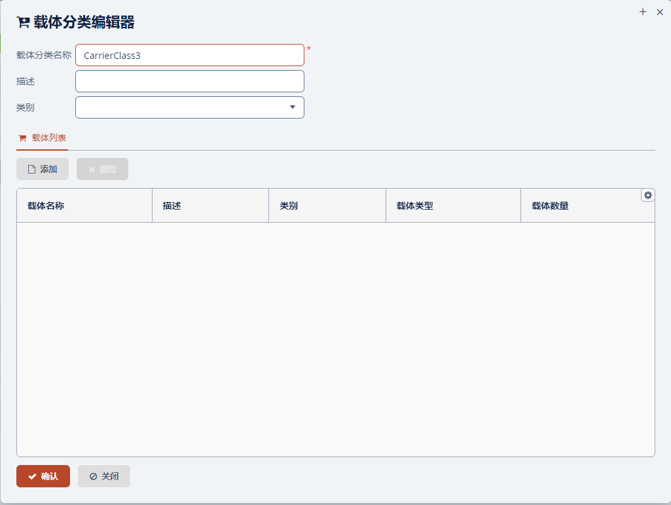Click the plus icon at top right
The height and width of the screenshot is (505, 671).
(643, 12)
